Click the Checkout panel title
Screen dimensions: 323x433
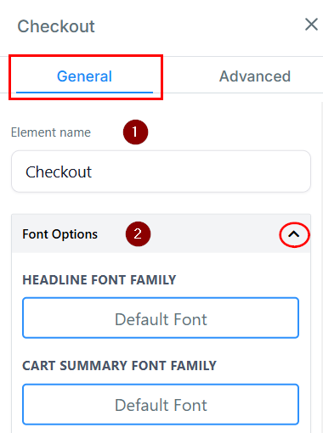click(x=56, y=26)
